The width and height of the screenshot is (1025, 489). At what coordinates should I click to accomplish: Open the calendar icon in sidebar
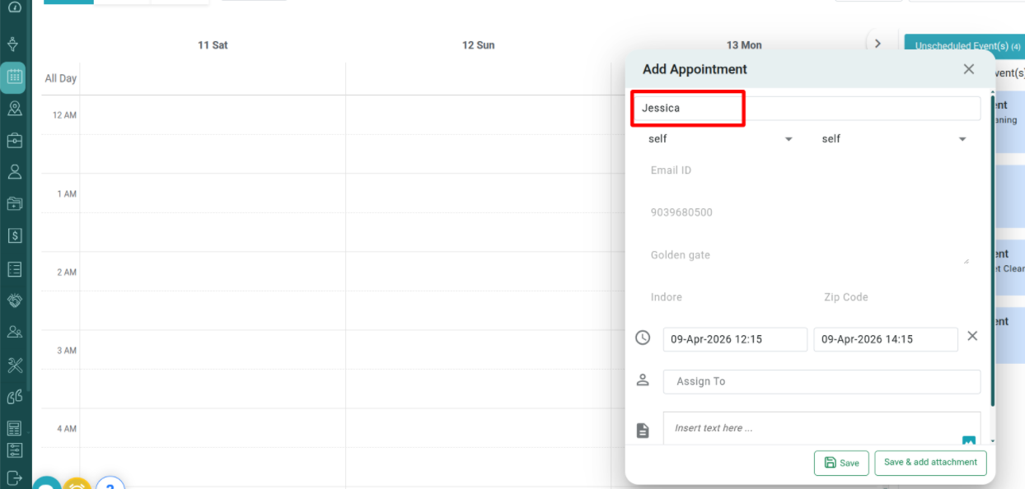pyautogui.click(x=14, y=77)
